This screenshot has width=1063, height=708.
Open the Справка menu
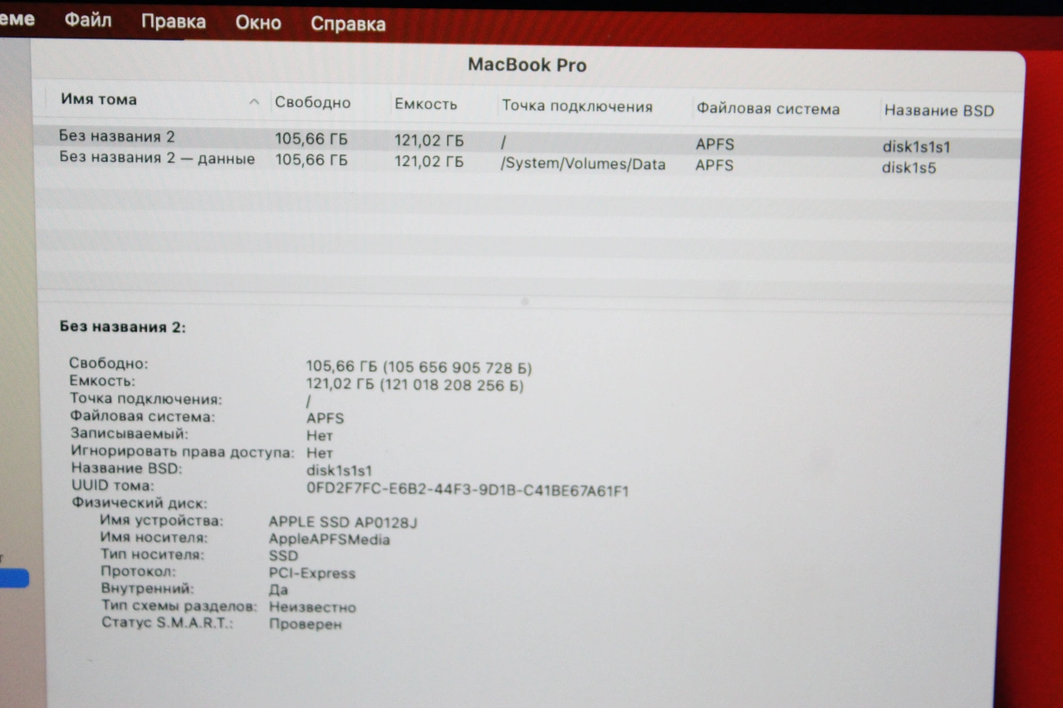(x=348, y=24)
